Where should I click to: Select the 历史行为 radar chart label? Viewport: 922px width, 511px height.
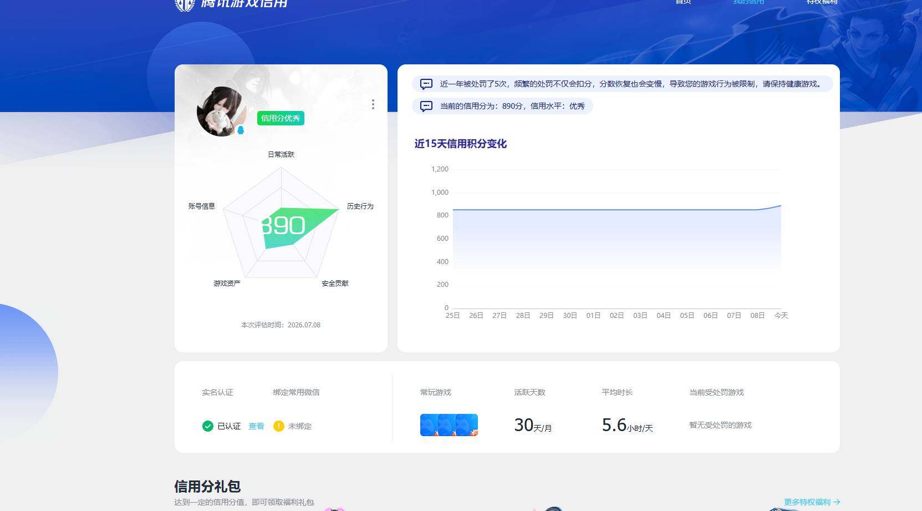[360, 206]
